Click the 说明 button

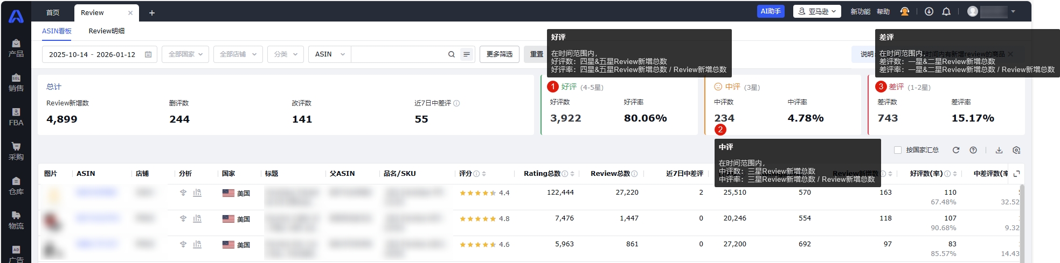tap(867, 54)
